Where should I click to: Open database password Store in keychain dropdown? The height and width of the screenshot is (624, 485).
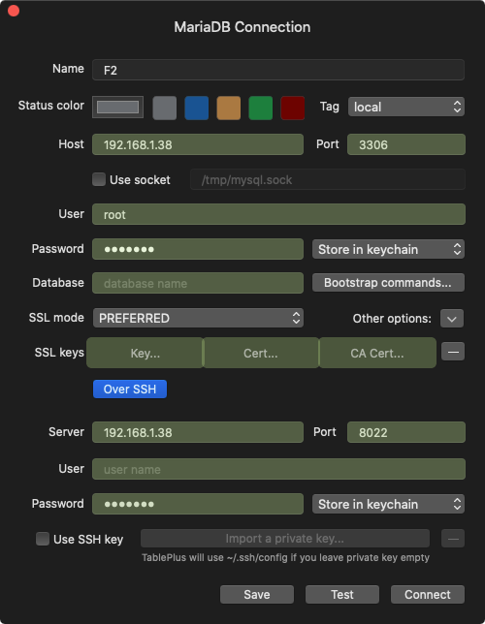[388, 250]
